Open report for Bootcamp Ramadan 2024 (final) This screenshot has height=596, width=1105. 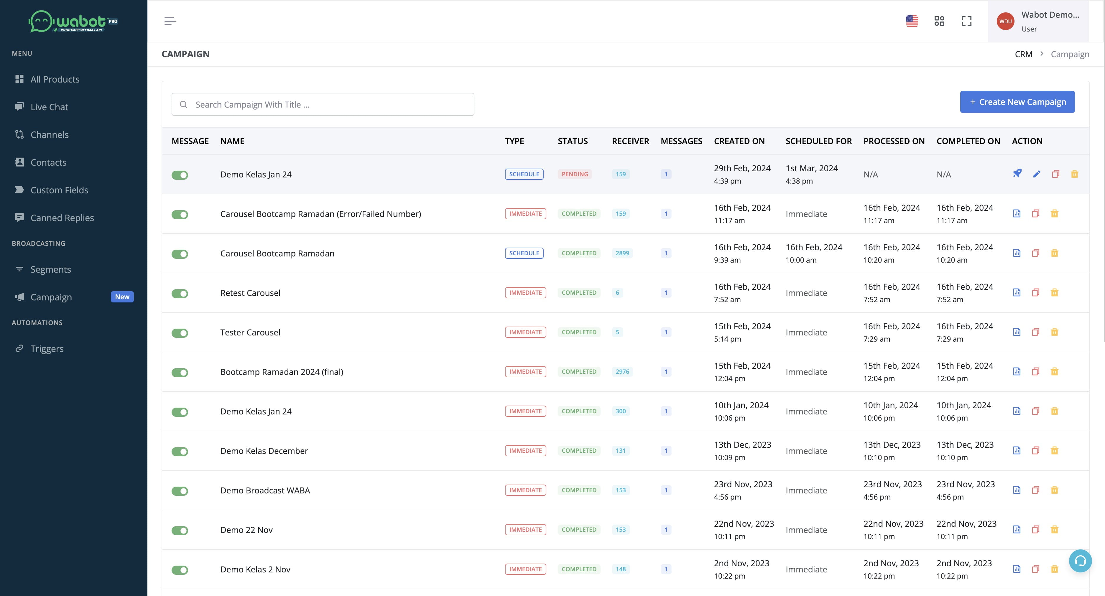pos(1017,371)
